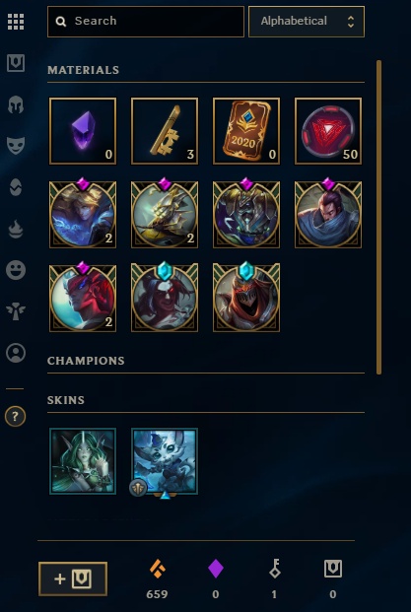Select the flame eternals filter icon
411x612 pixels.
16,229
